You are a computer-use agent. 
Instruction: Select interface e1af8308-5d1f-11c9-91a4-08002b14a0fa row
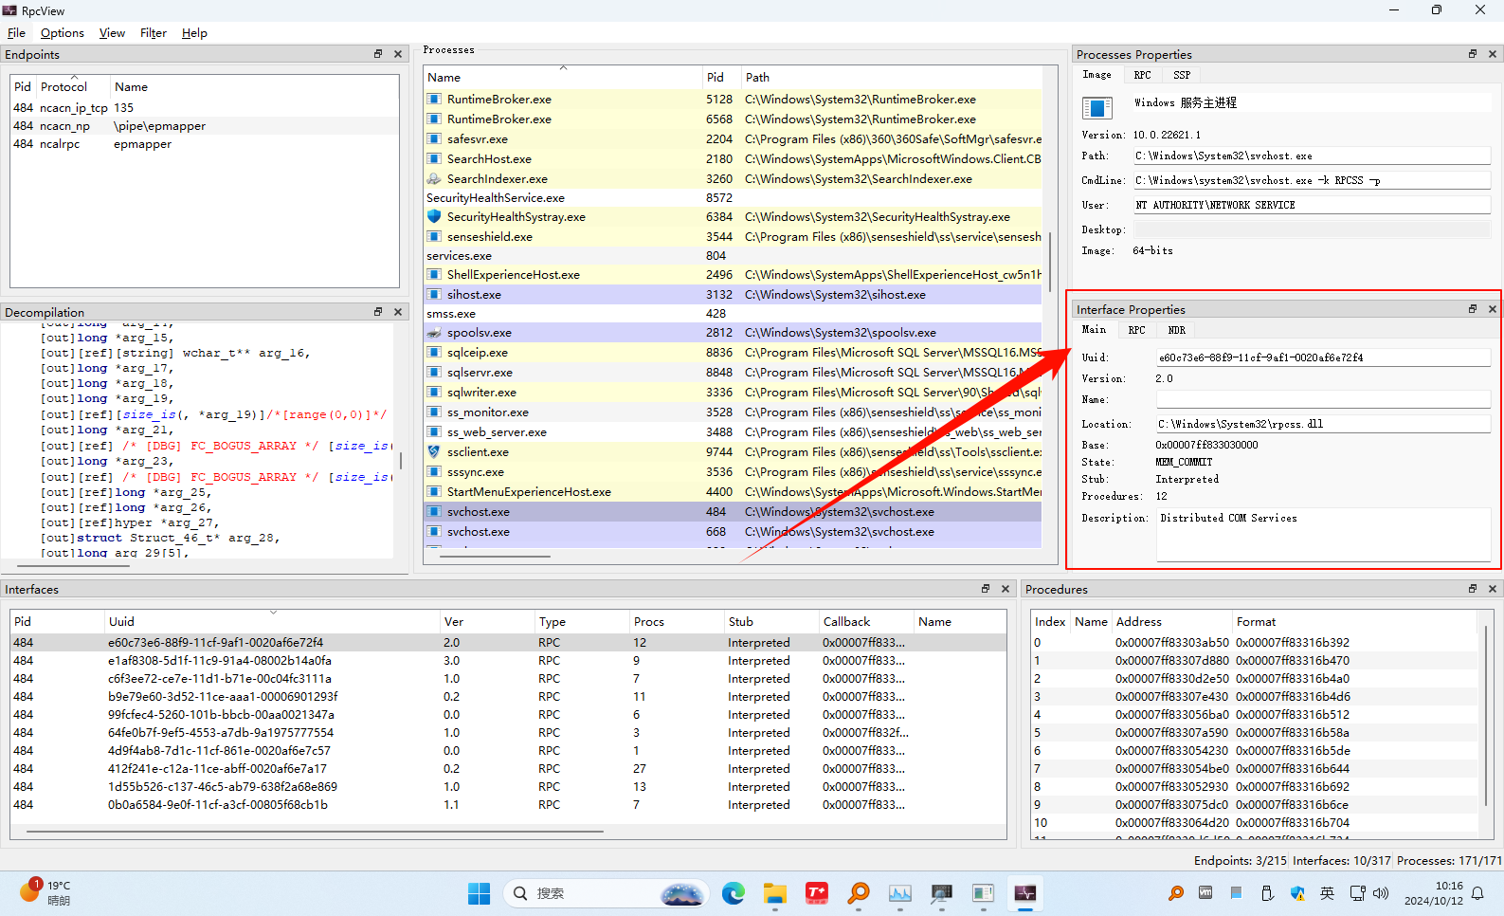tap(220, 661)
